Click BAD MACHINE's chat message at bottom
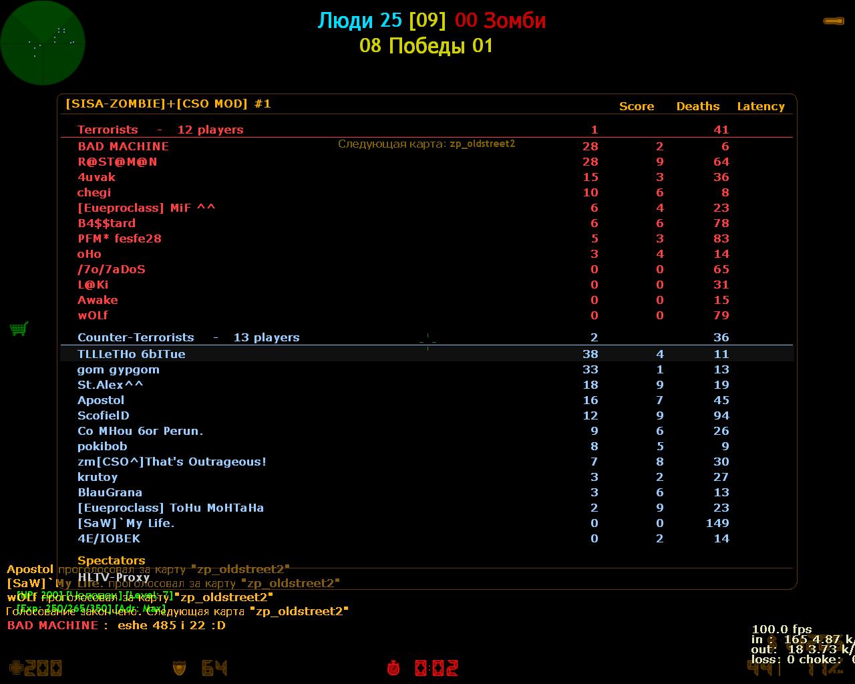 pos(116,625)
